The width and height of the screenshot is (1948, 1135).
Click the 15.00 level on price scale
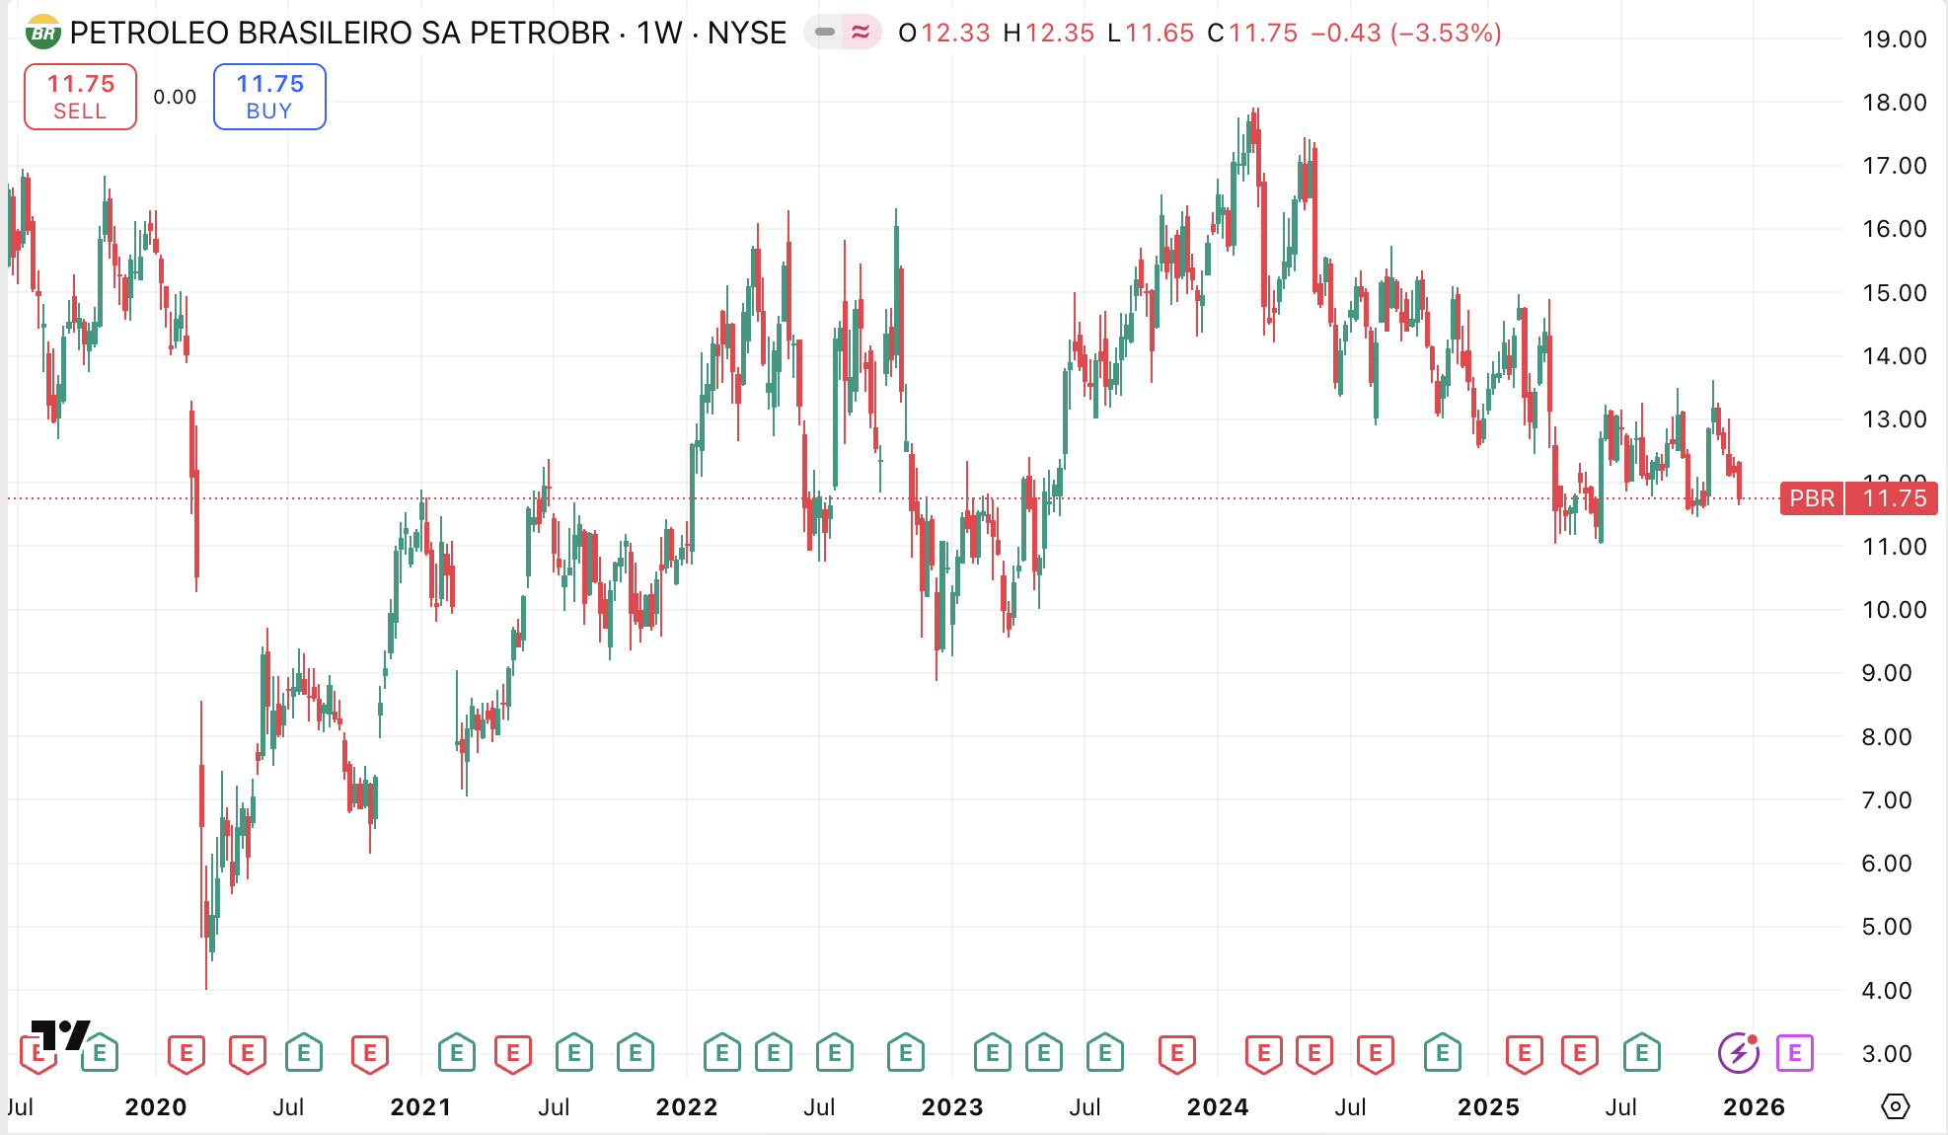1894,293
